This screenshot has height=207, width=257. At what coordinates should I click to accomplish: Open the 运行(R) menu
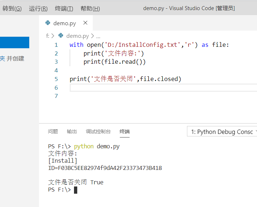(x=38, y=8)
